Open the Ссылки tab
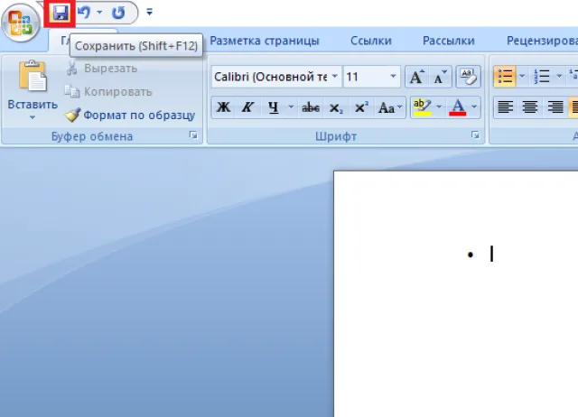578x417 pixels. point(370,41)
